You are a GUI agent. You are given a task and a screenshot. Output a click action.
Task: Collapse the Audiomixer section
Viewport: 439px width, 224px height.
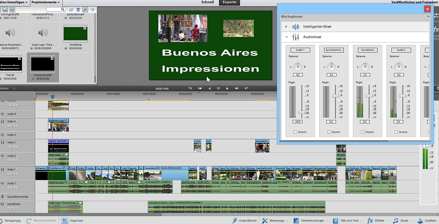tap(286, 37)
